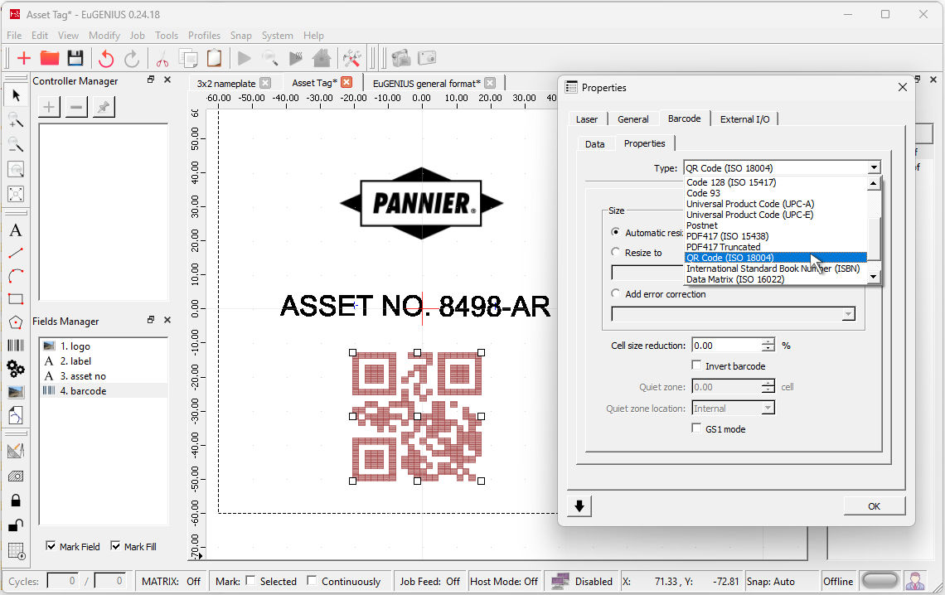
Task: Click the Home position house icon
Action: click(322, 58)
